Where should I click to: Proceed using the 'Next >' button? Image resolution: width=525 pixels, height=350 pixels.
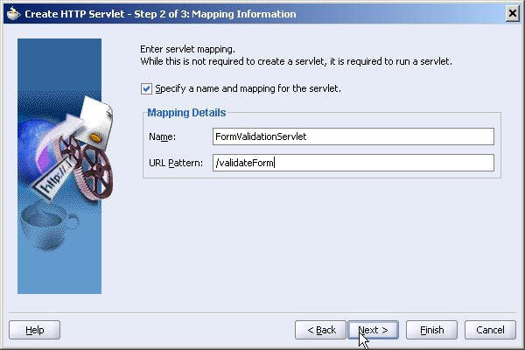pos(373,330)
